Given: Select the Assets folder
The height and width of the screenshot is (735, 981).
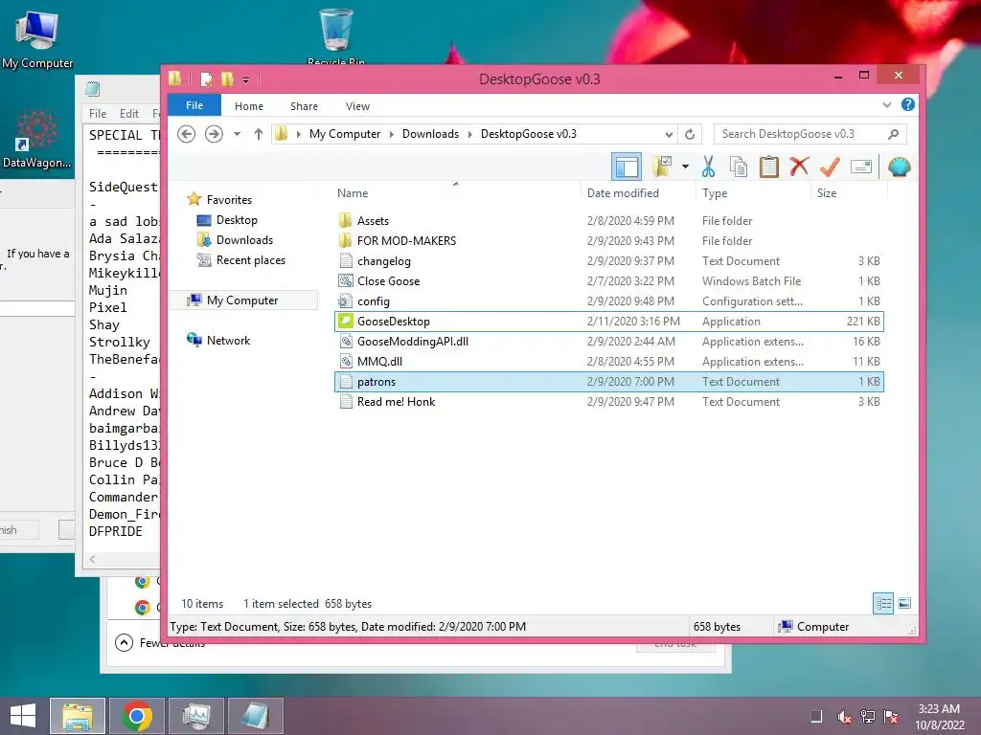Looking at the screenshot, I should 609,221.
